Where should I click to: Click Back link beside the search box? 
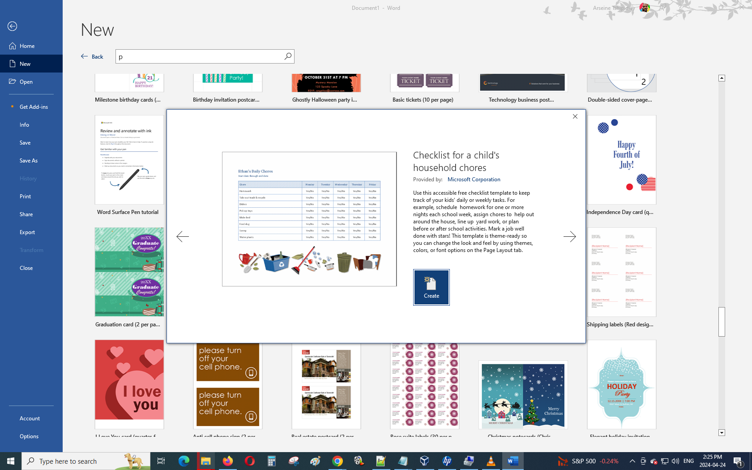[x=92, y=57]
